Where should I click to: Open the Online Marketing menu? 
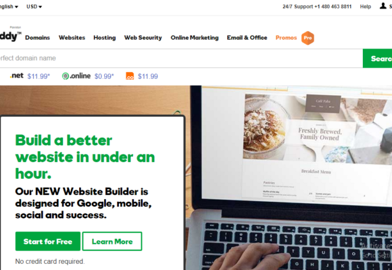pyautogui.click(x=195, y=38)
